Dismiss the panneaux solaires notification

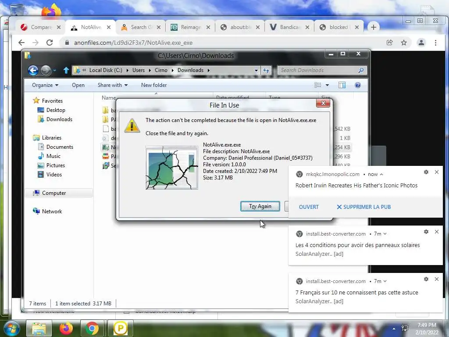point(437,232)
